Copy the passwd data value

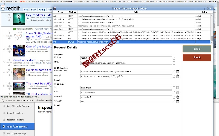pyautogui.click(x=174, y=97)
